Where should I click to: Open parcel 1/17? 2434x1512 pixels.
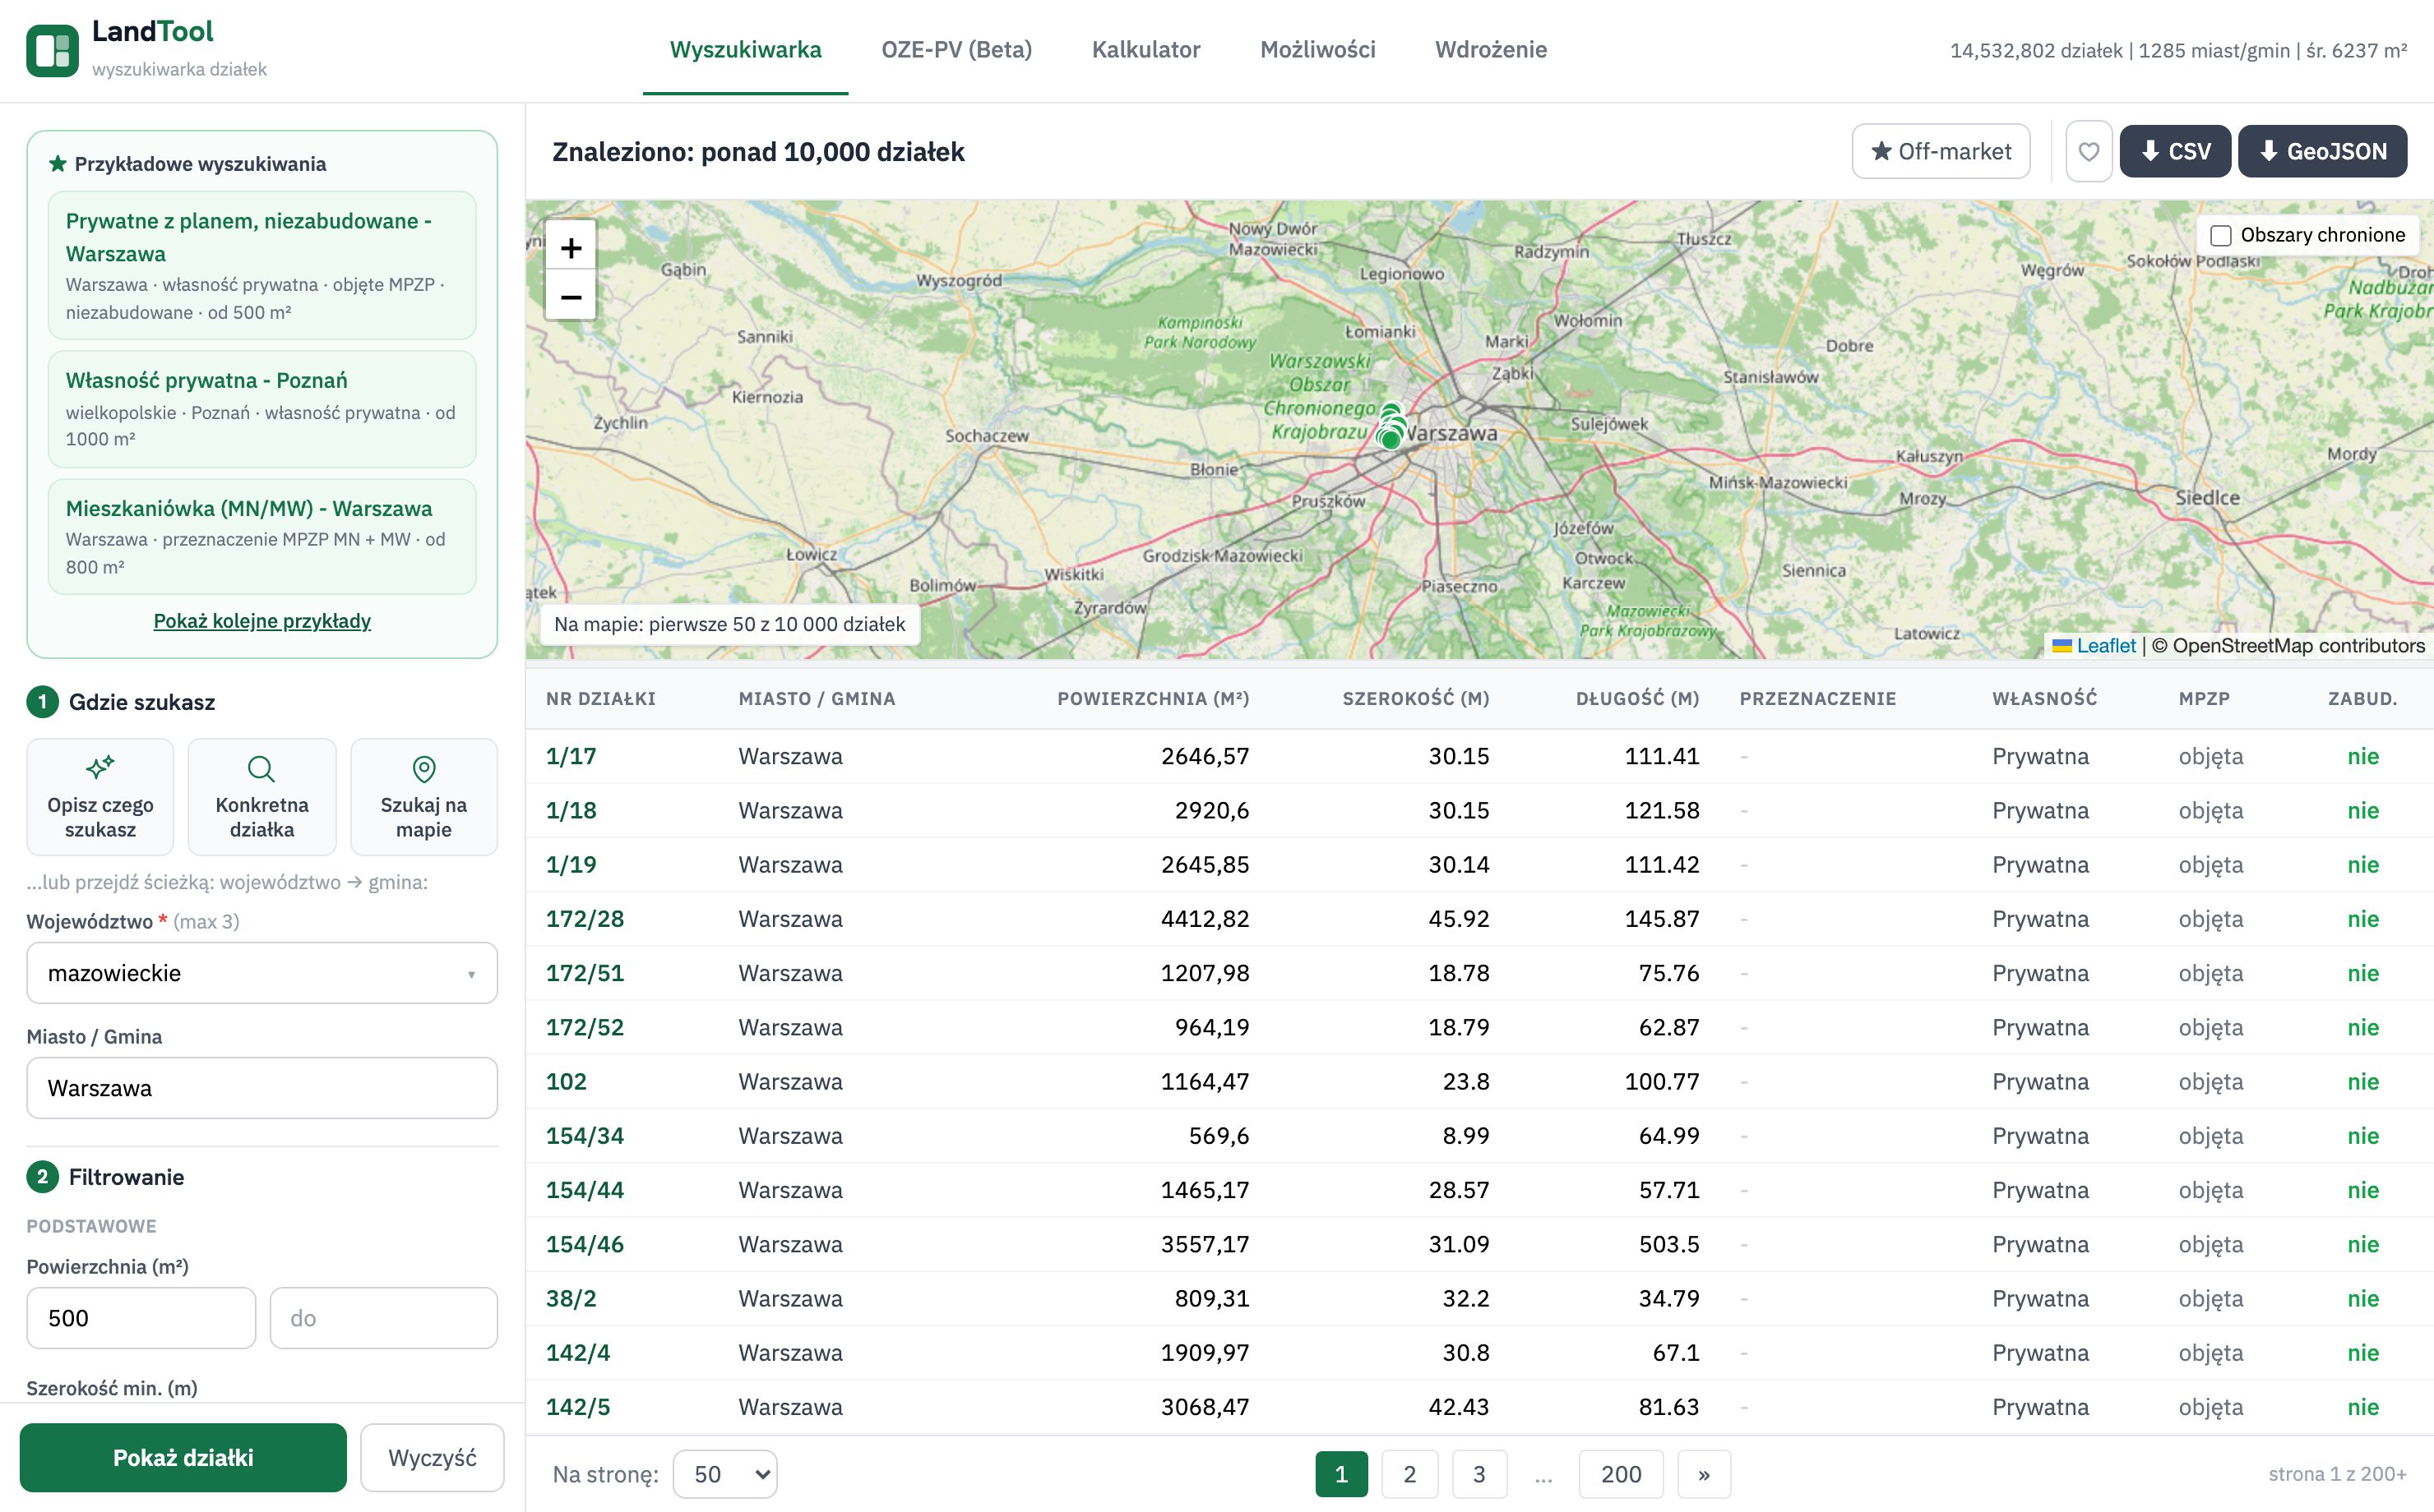(x=571, y=756)
